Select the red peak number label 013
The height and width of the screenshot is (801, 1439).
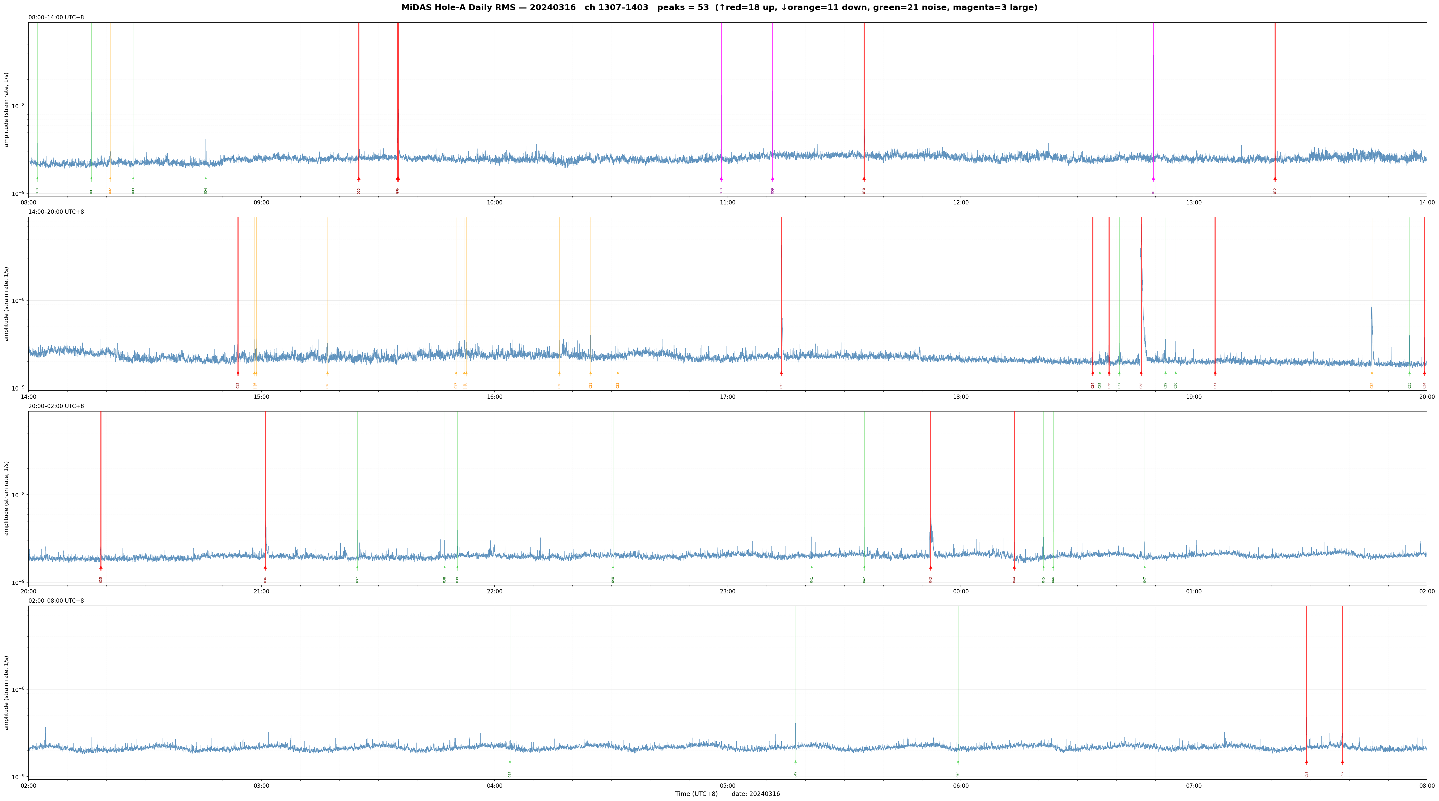238,385
